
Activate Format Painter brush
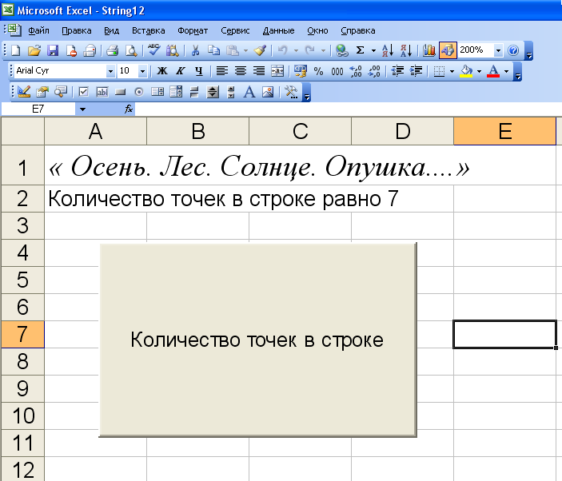click(260, 50)
